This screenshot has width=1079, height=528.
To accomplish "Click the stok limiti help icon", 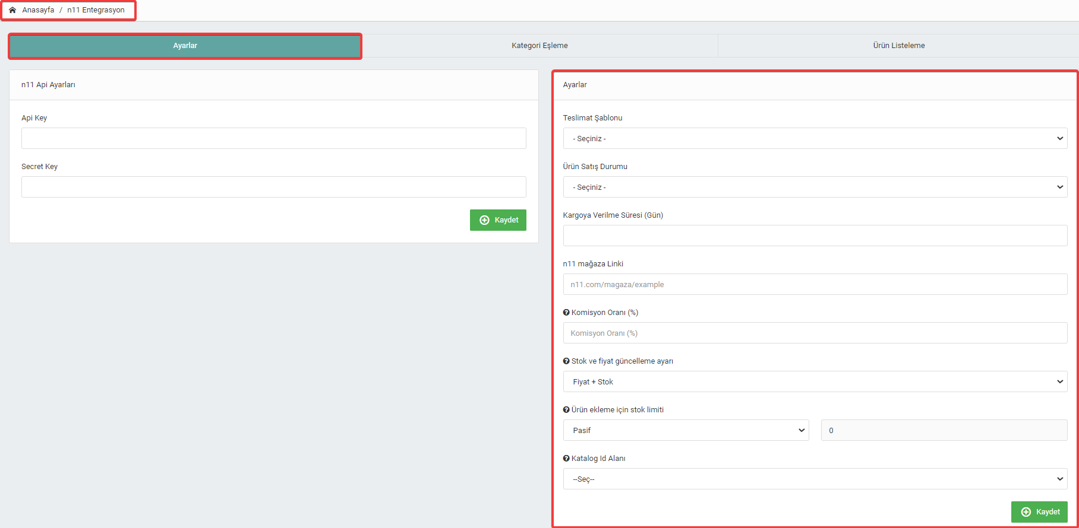I will 566,410.
